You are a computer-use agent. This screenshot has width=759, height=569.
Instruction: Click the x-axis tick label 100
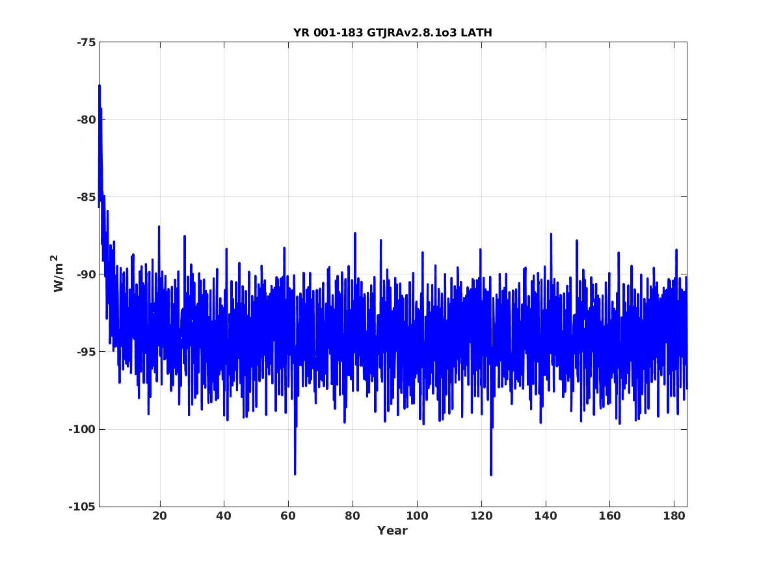pyautogui.click(x=417, y=516)
